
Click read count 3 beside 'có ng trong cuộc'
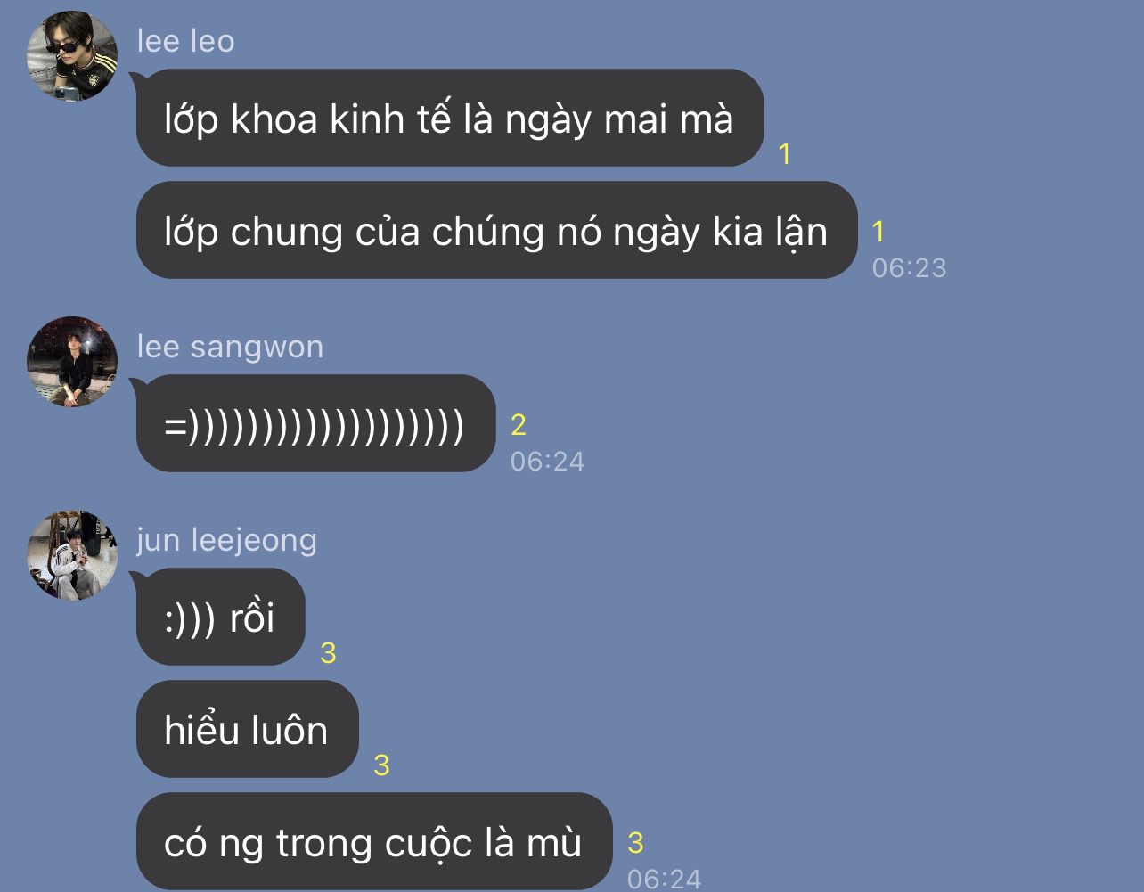(635, 843)
